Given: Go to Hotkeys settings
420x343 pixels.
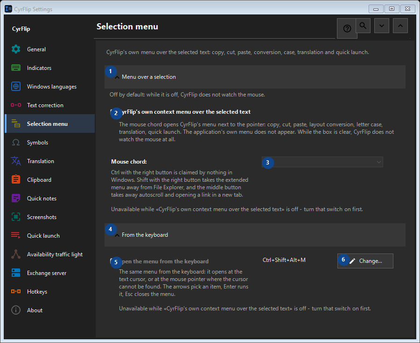Looking at the screenshot, I should [x=50, y=291].
